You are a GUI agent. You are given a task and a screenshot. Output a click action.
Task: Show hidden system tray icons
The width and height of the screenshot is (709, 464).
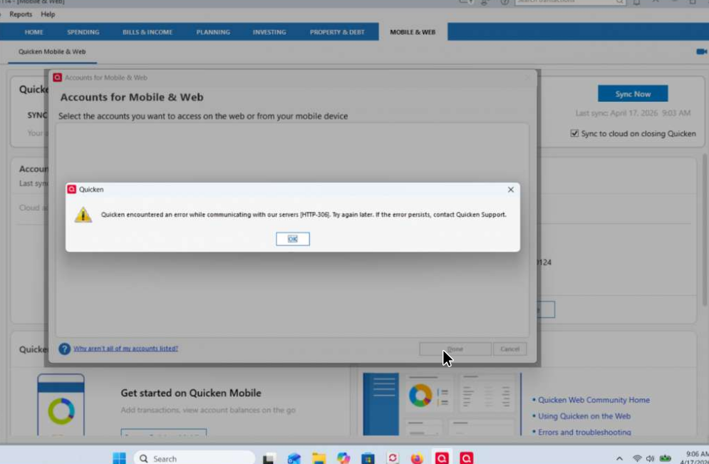click(619, 458)
